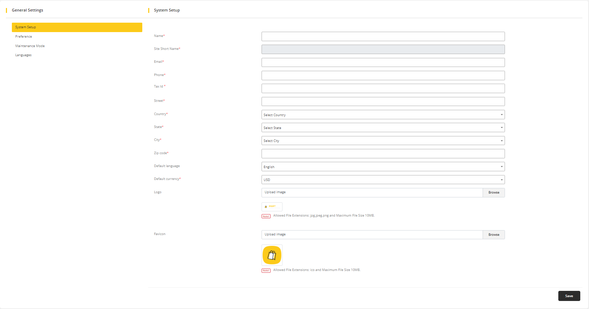
Task: Click the Mart logo preview thumbnail
Action: (x=272, y=206)
